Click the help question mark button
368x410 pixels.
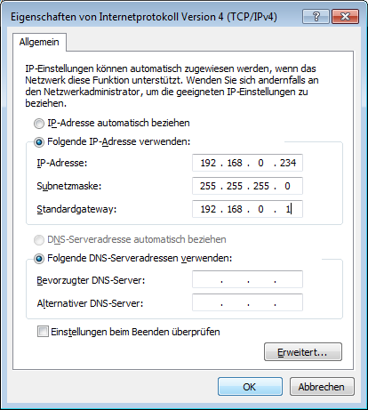pyautogui.click(x=316, y=17)
